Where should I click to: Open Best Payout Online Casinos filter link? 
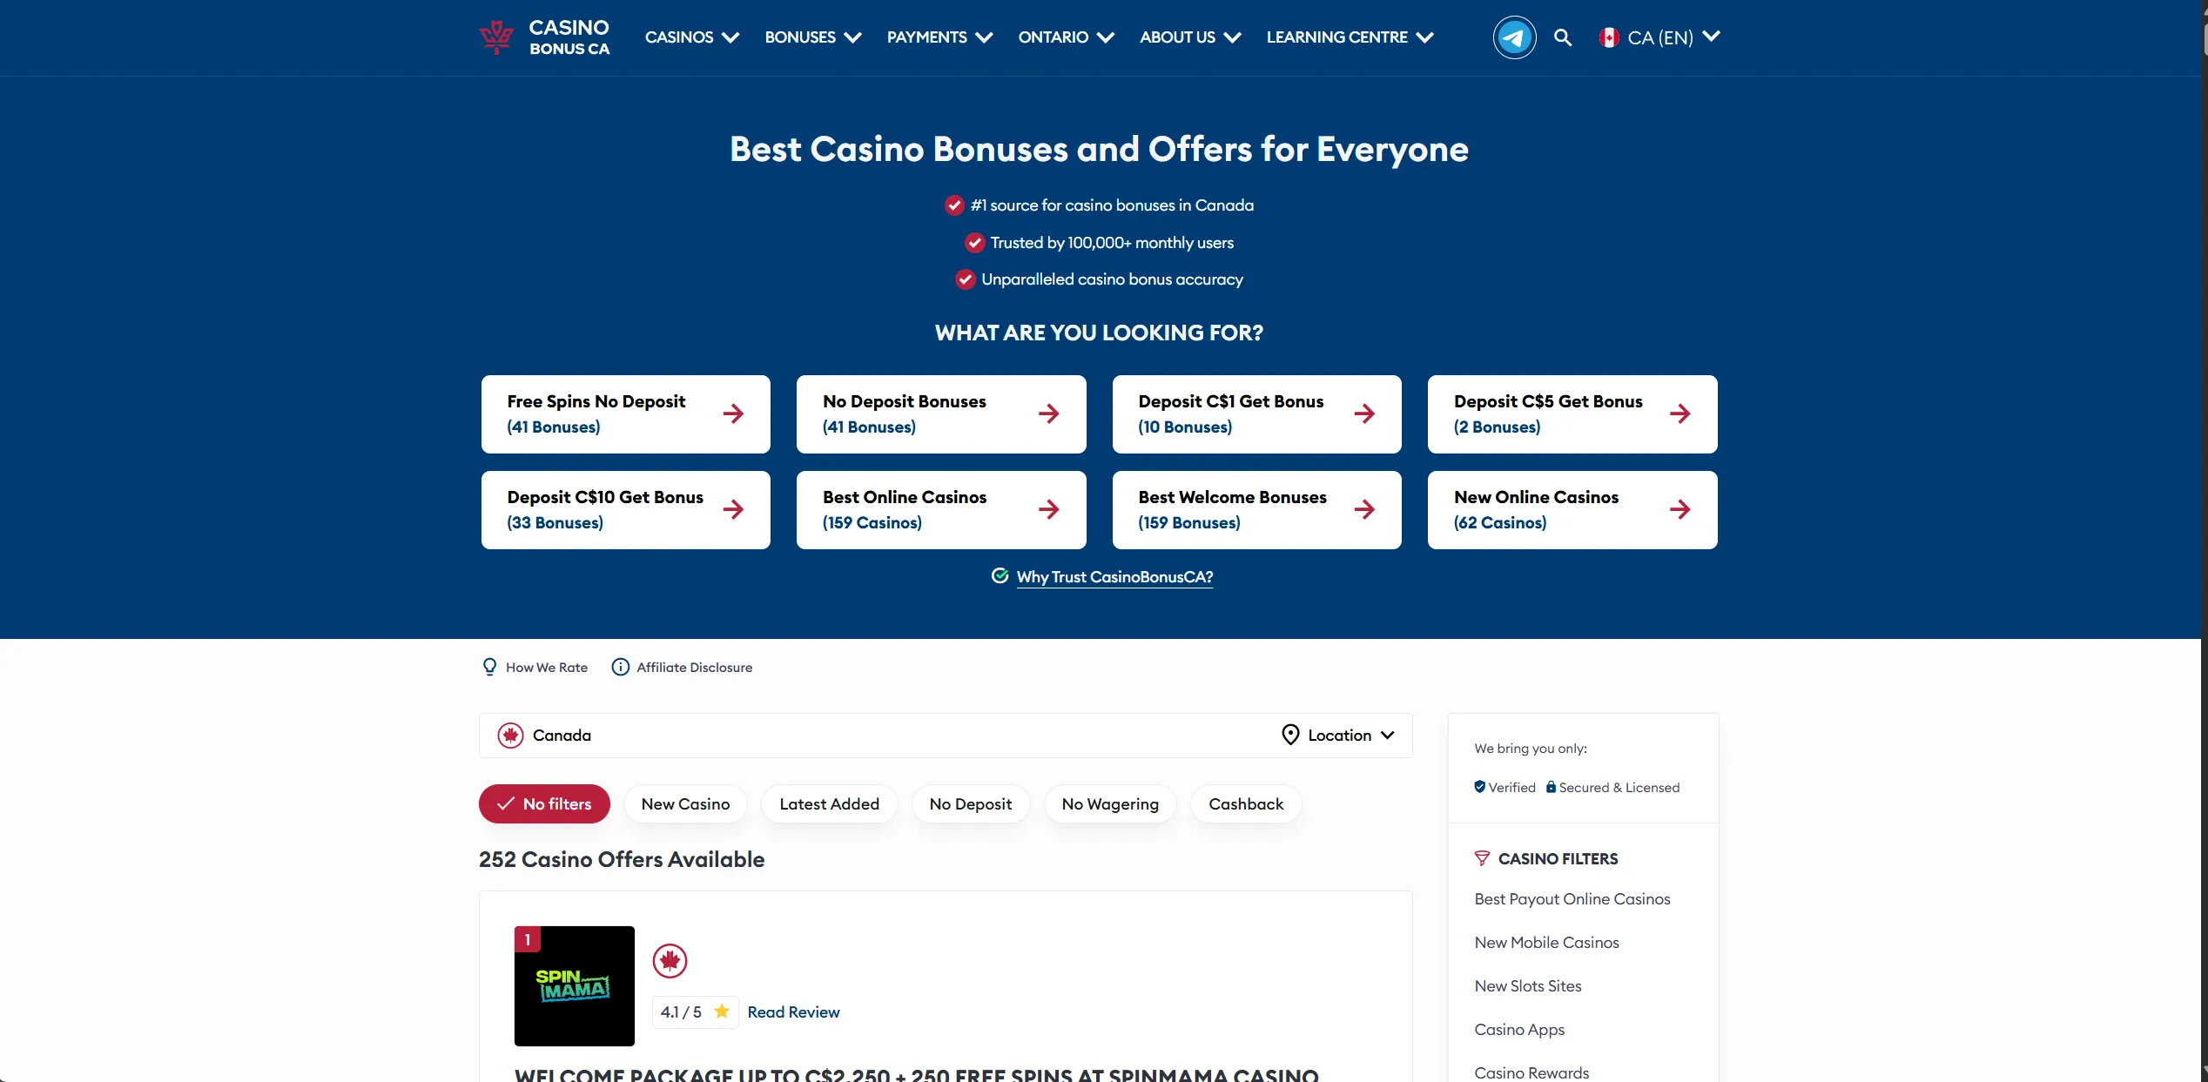pyautogui.click(x=1572, y=899)
